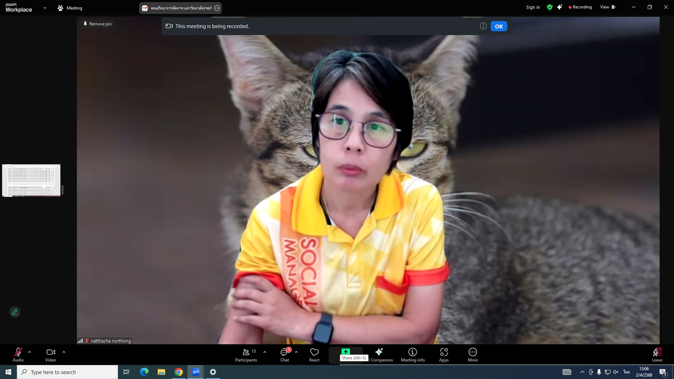Remove pin from pinned video
The width and height of the screenshot is (674, 379).
click(x=97, y=24)
